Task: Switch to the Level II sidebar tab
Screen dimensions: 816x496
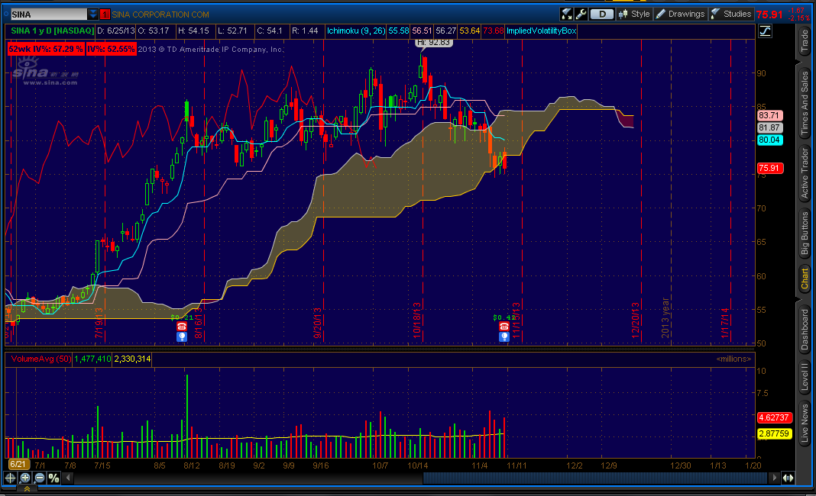Action: click(805, 378)
